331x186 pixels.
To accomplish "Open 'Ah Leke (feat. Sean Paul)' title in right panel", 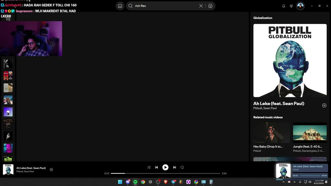I will click(x=279, y=104).
